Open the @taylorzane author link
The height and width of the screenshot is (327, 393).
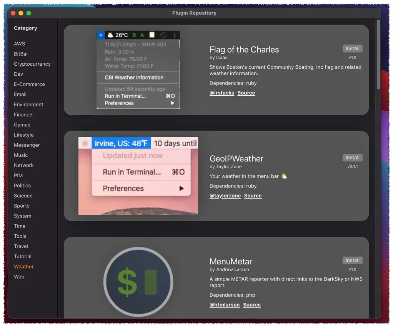[x=225, y=196]
